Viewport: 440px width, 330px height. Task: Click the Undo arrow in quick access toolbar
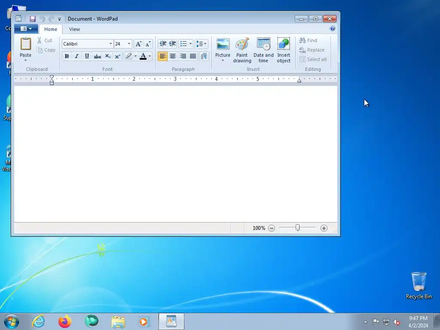pyautogui.click(x=42, y=19)
